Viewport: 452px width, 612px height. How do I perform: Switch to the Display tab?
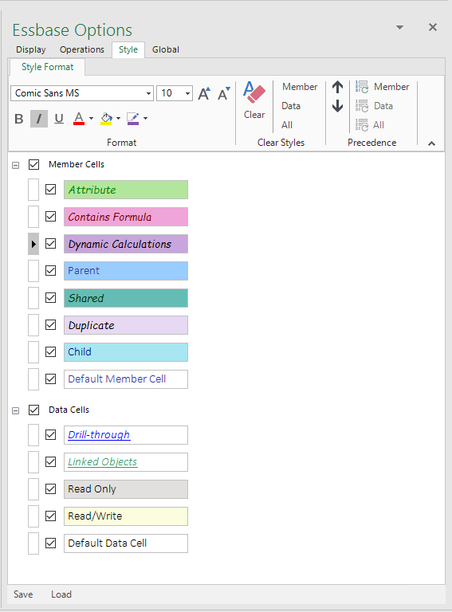coord(31,49)
